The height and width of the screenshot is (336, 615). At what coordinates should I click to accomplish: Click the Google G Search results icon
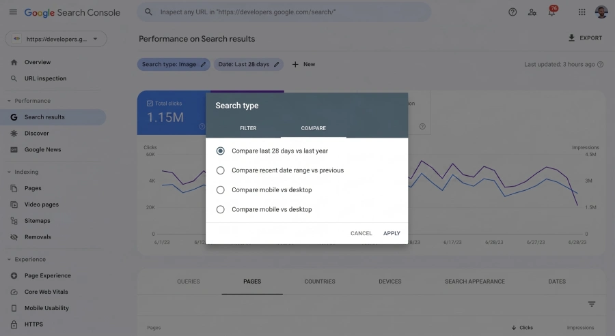point(14,117)
